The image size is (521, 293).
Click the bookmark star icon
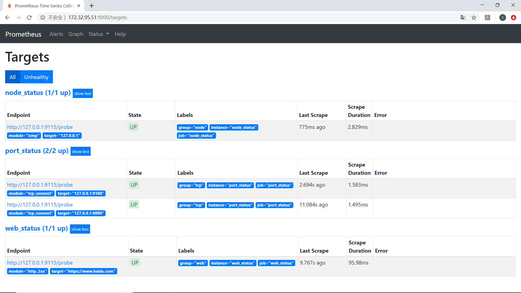(474, 18)
